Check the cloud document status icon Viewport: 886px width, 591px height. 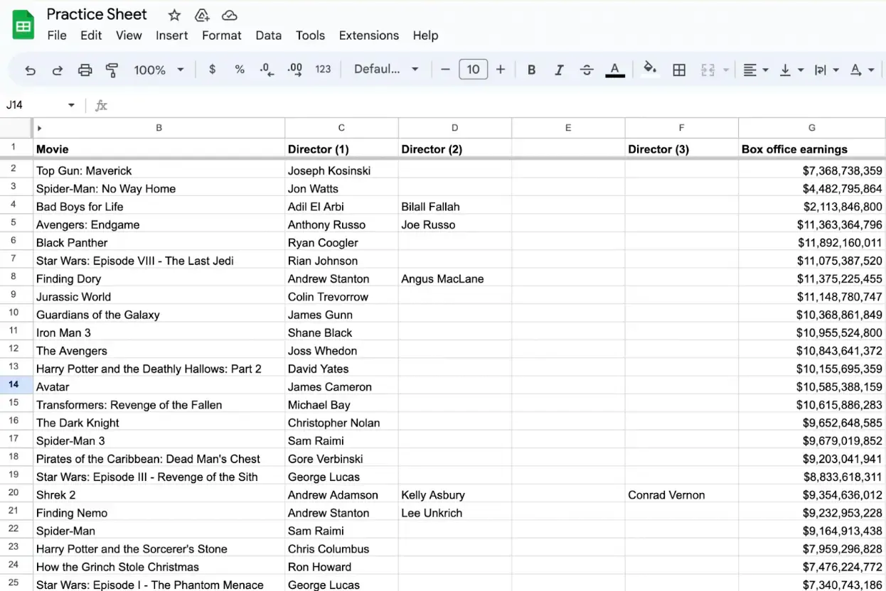229,15
